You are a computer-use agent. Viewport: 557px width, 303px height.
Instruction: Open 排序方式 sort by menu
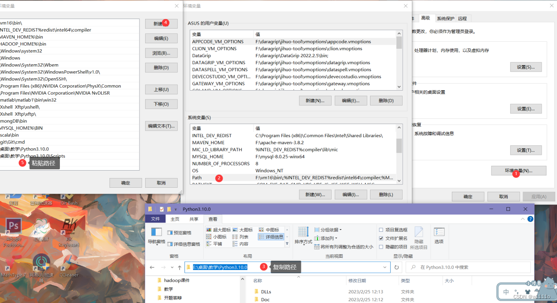point(303,236)
